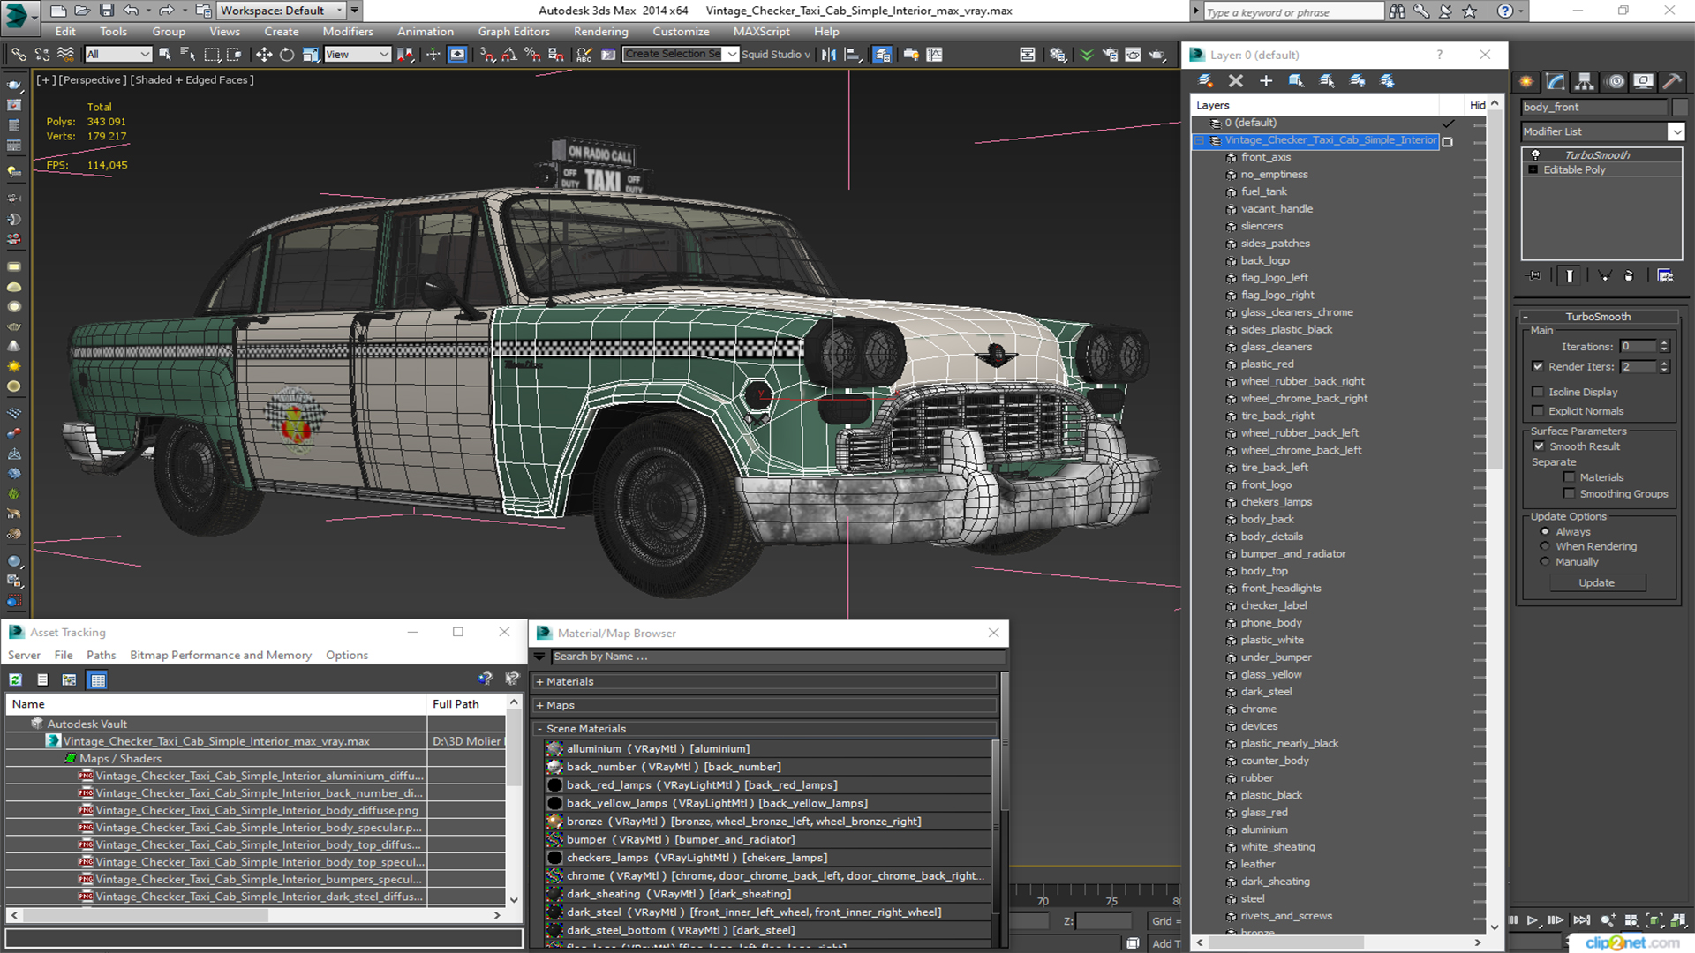Toggle the Percent Snap icon
The height and width of the screenshot is (953, 1695).
point(532,55)
